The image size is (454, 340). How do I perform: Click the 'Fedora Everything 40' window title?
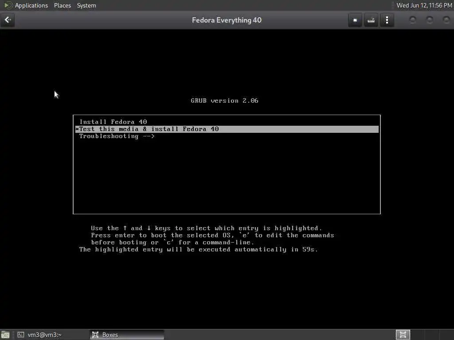(x=227, y=20)
